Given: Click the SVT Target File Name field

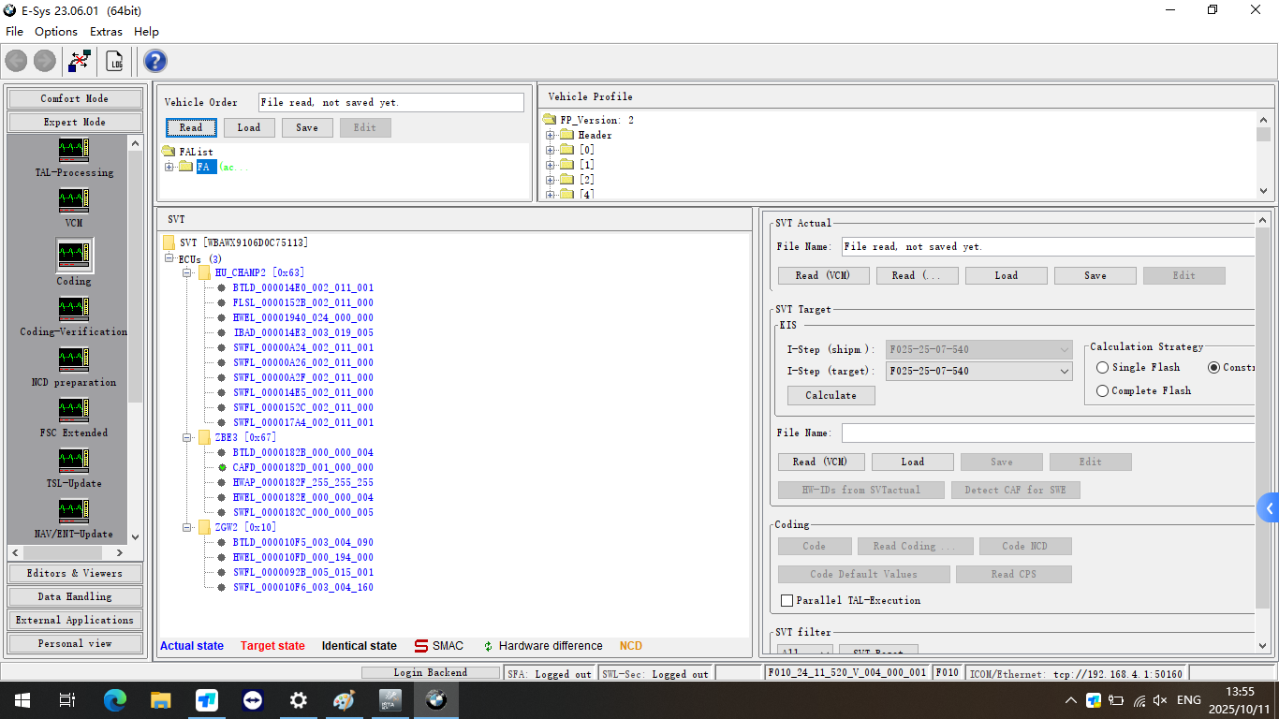Looking at the screenshot, I should (1047, 433).
